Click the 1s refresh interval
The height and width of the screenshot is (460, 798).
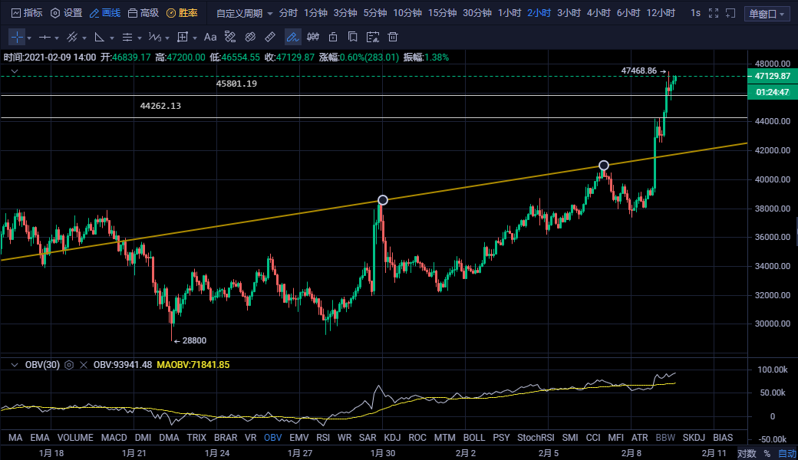pyautogui.click(x=695, y=13)
